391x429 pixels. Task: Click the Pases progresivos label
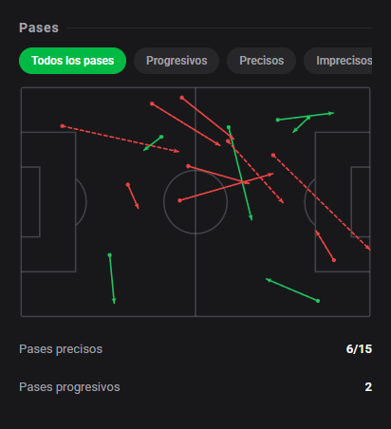(69, 387)
